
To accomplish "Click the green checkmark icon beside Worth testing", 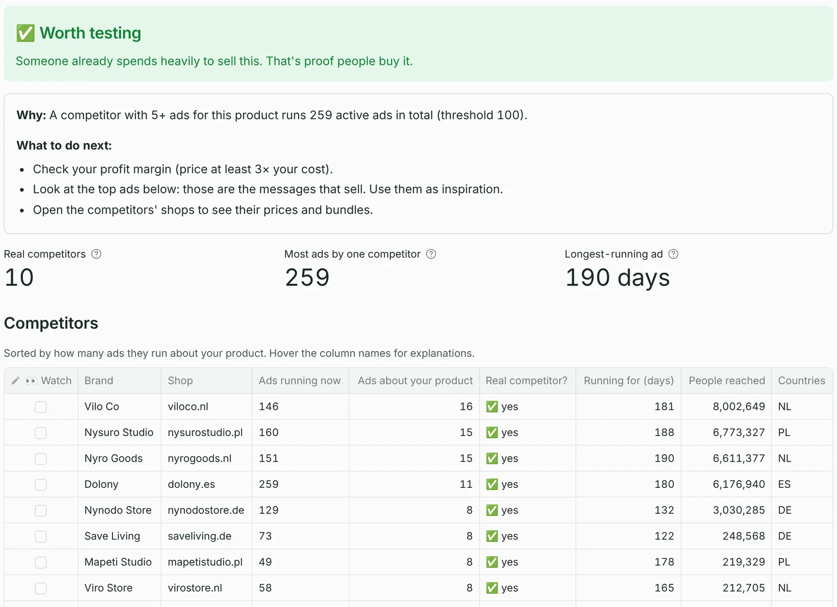I will point(25,33).
